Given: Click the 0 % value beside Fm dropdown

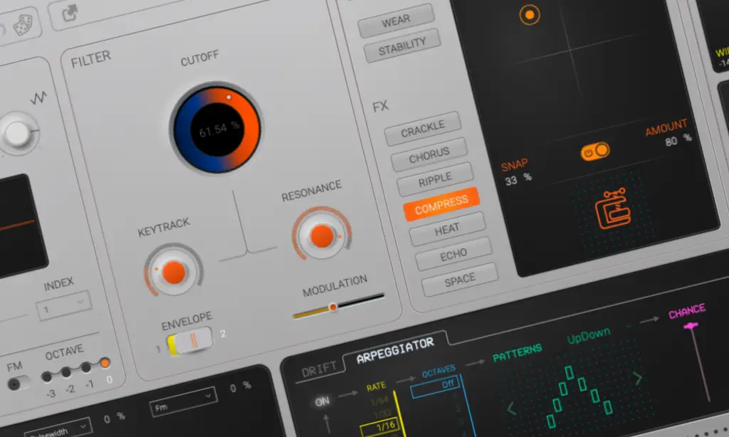Looking at the screenshot, I should pyautogui.click(x=241, y=386).
